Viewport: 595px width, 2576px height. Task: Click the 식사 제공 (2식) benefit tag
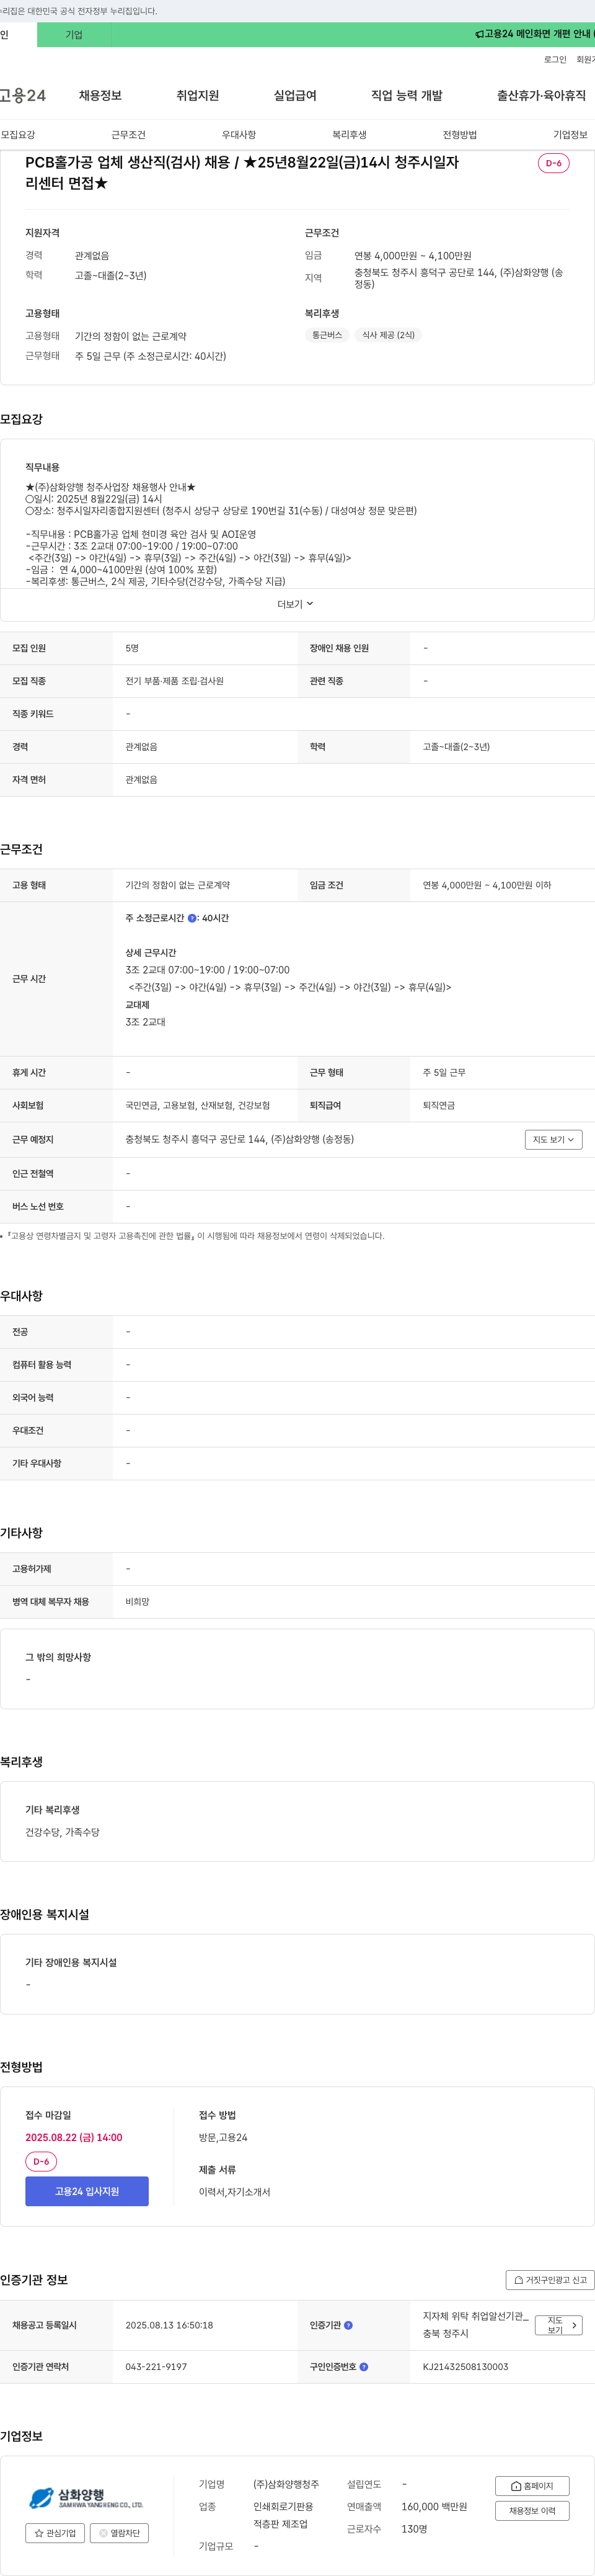pyautogui.click(x=389, y=335)
